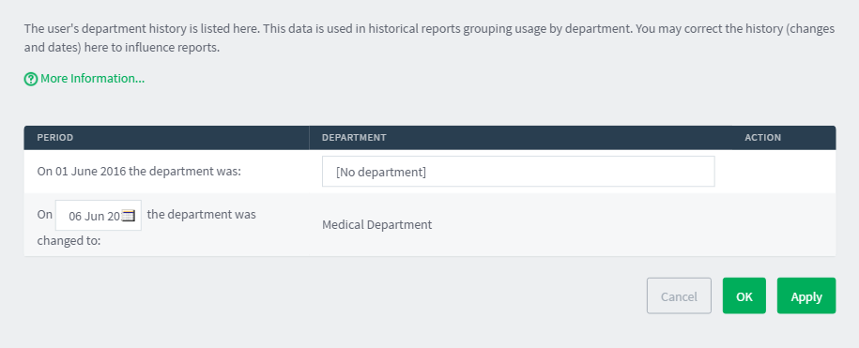Click the department history description's first line
The width and height of the screenshot is (859, 348).
pos(430,28)
